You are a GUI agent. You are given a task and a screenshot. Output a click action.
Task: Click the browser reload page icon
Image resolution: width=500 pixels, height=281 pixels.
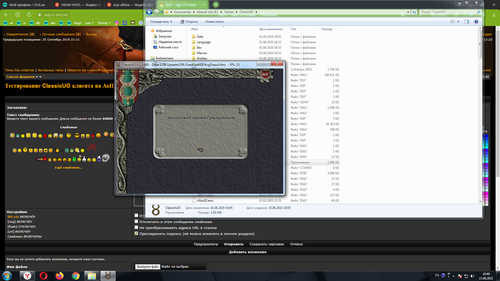coord(29,15)
